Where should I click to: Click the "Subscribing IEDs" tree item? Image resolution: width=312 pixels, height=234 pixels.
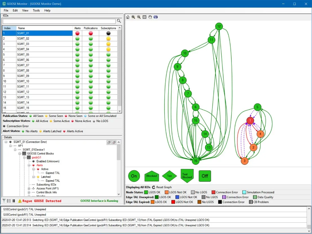[x=46, y=185]
